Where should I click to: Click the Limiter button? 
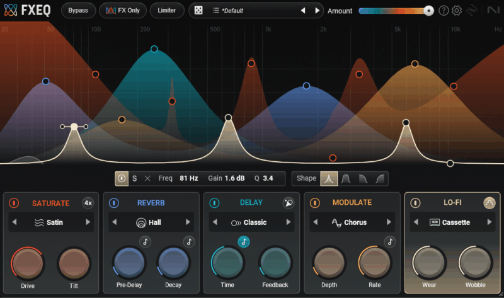tap(167, 11)
